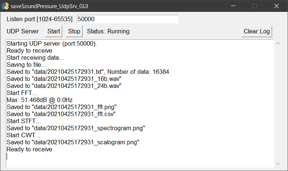This screenshot has width=288, height=171.
Task: Click the log scrollbar up arrow
Action: tap(278, 44)
